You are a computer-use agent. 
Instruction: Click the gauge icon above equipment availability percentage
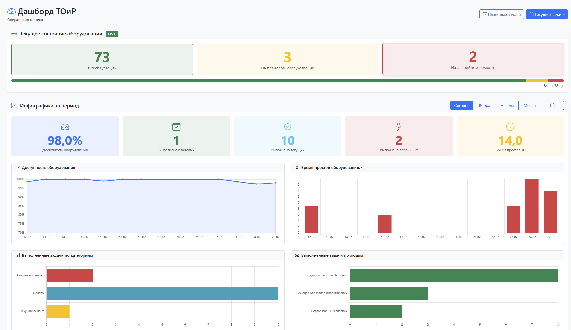click(x=65, y=127)
